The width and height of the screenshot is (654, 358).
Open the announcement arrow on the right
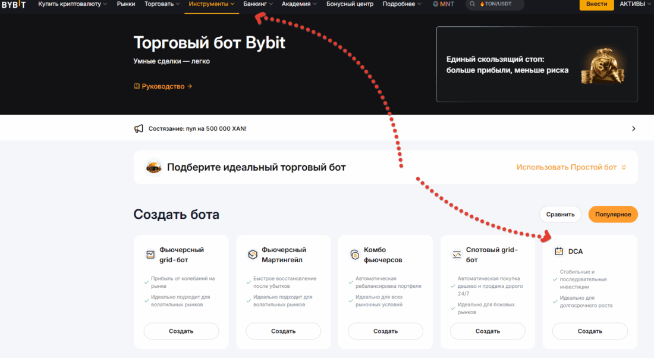[634, 128]
